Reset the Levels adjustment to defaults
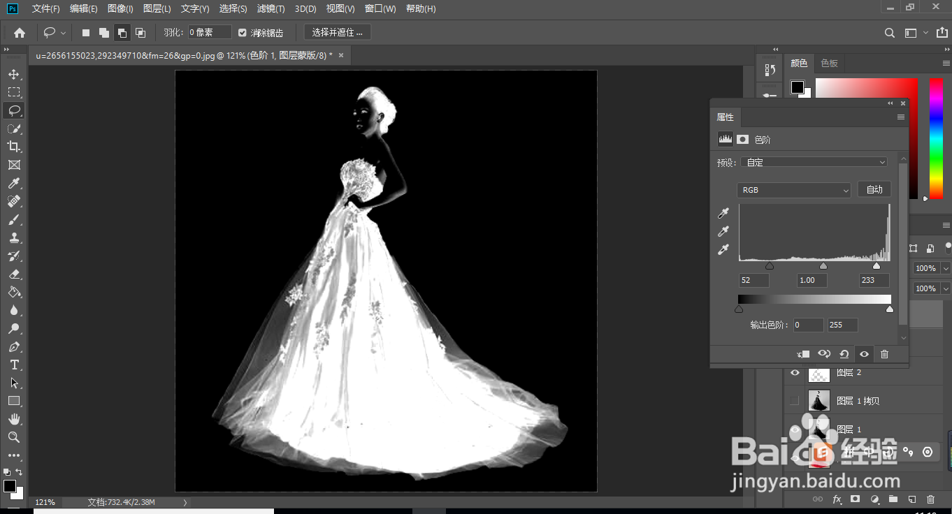This screenshot has width=952, height=514. pyautogui.click(x=844, y=354)
